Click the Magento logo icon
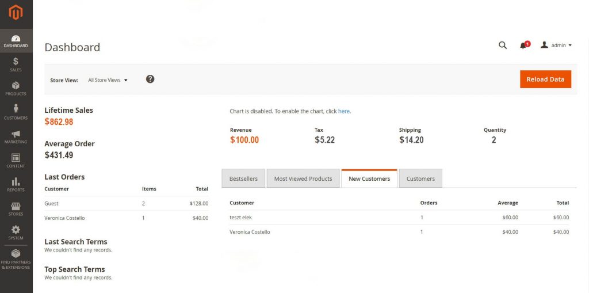 (x=16, y=12)
